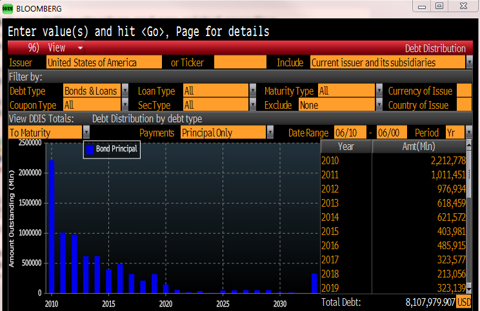Click the Debt Distribution by debt type label
The width and height of the screenshot is (480, 311).
tap(147, 118)
